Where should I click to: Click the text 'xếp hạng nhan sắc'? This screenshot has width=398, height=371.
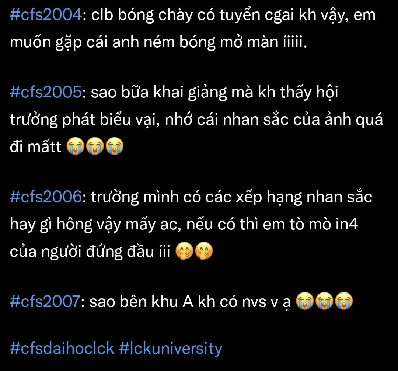[x=304, y=198]
